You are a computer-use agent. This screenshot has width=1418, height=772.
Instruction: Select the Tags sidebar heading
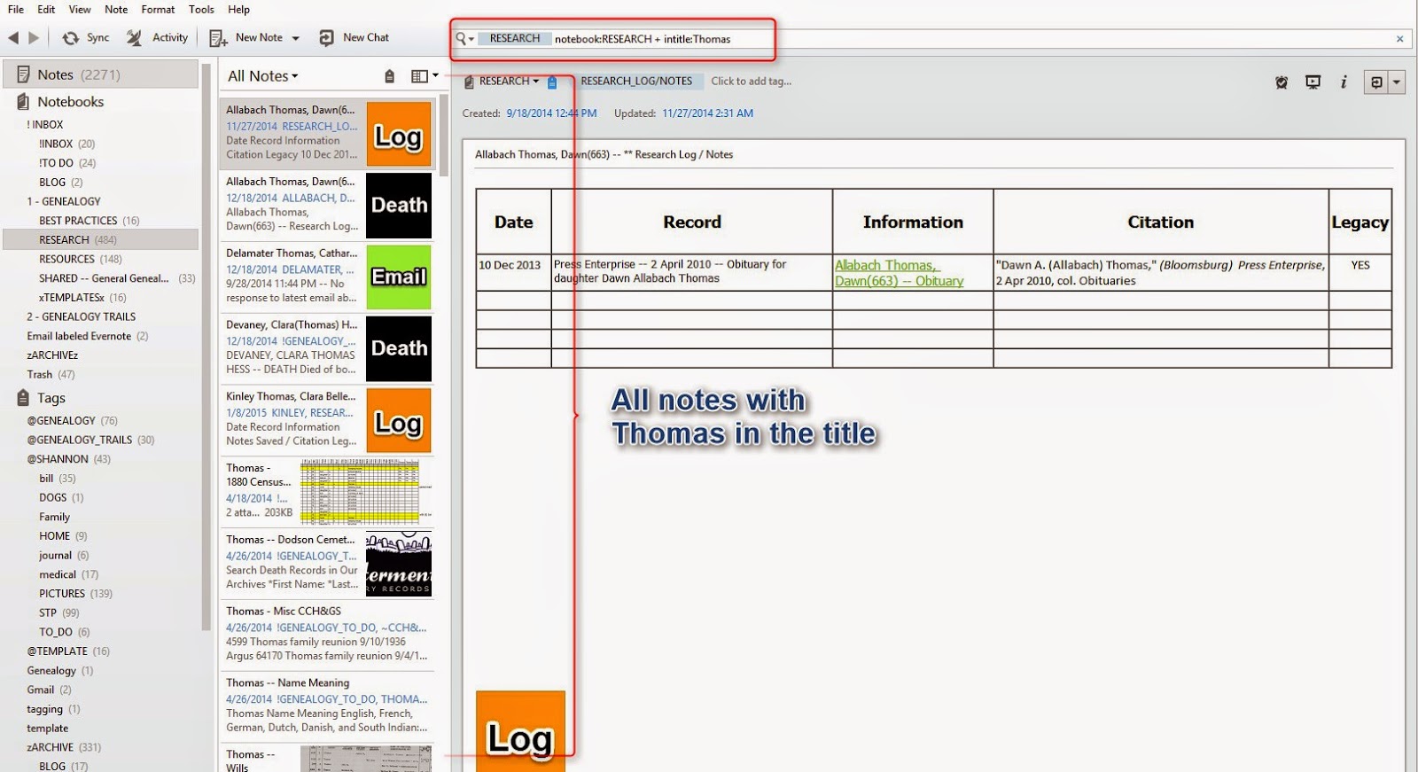[51, 398]
